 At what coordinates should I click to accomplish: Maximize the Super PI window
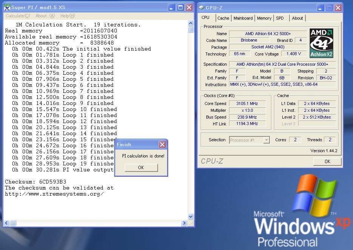click(x=180, y=7)
